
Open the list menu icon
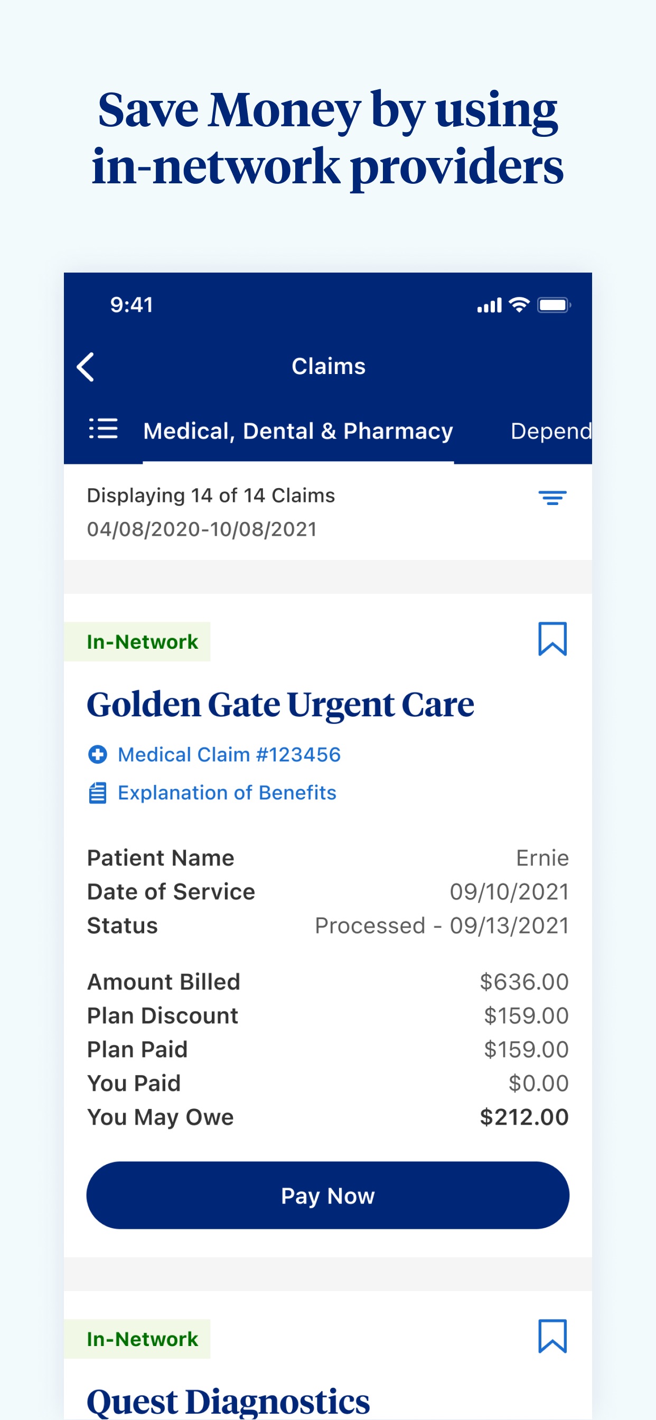click(x=103, y=429)
